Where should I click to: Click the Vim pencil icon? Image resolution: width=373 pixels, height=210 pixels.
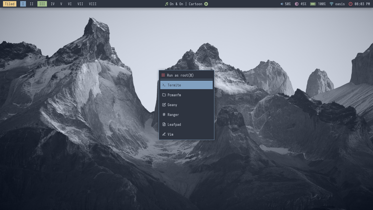[x=164, y=134]
